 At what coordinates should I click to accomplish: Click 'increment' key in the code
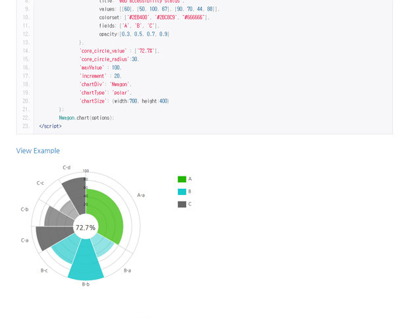[93, 76]
